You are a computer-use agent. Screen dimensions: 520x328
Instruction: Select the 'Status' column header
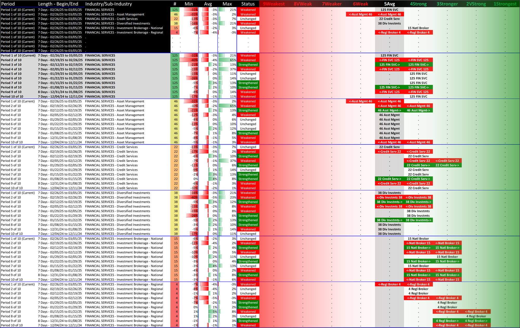click(x=248, y=4)
